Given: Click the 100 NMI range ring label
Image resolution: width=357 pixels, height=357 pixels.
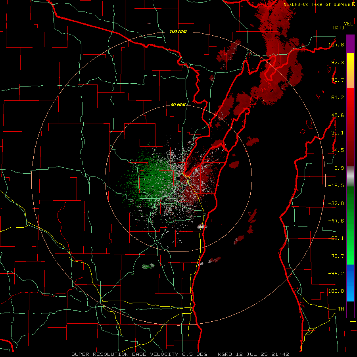Looking at the screenshot, I should (178, 31).
